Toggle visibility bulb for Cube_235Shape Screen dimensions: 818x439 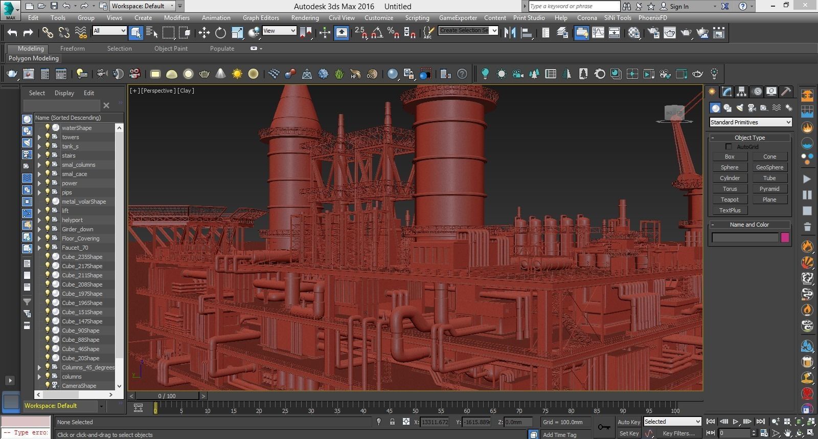[x=48, y=256]
